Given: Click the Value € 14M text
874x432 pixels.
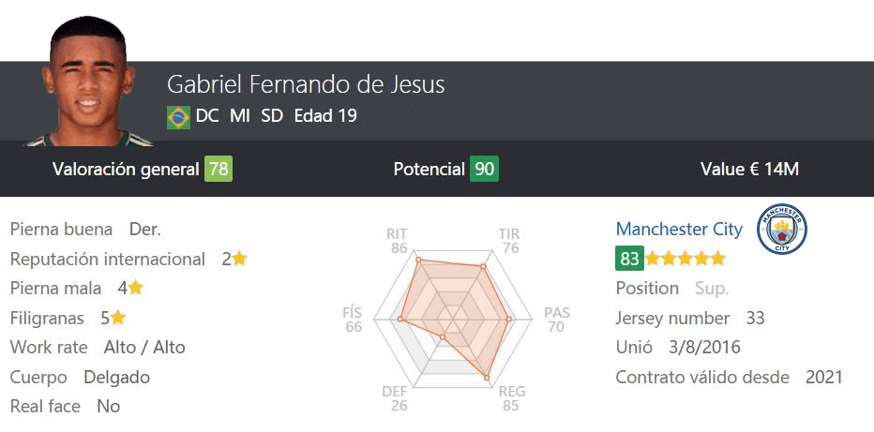Looking at the screenshot, I should coord(749,170).
